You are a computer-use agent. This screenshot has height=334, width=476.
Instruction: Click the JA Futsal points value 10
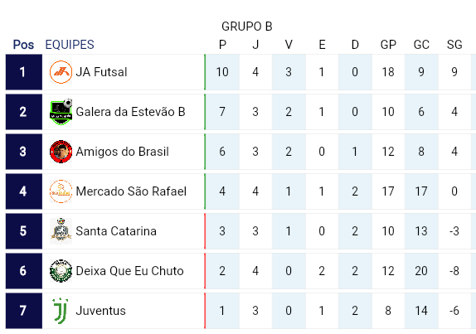coord(222,72)
